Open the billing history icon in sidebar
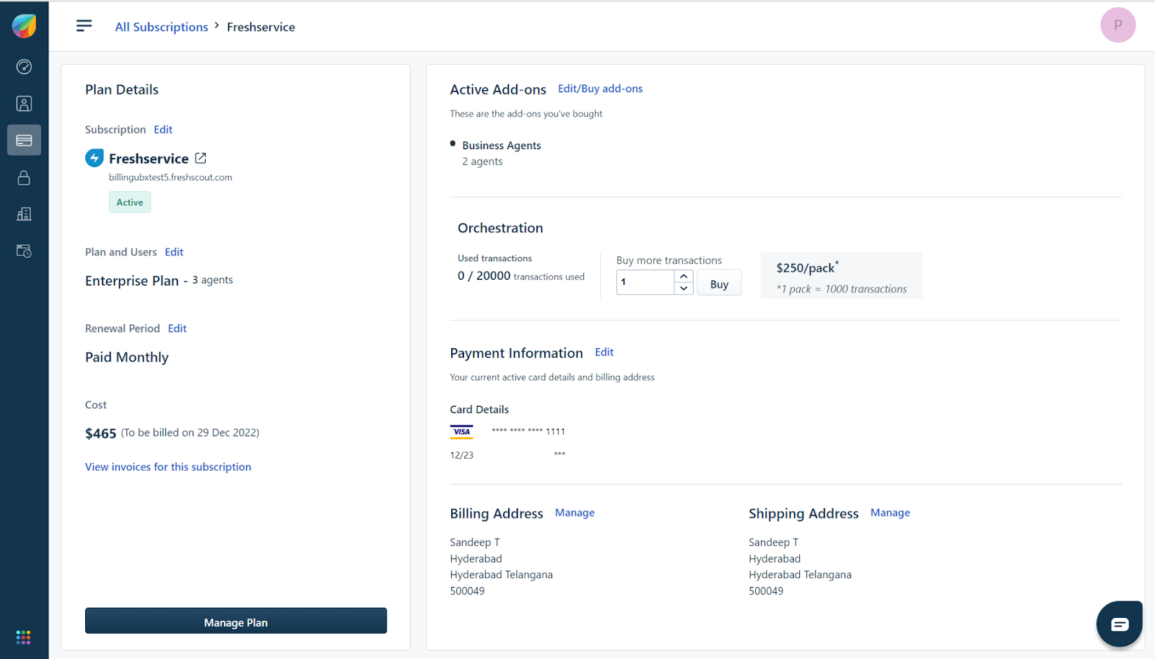1155x659 pixels. pyautogui.click(x=24, y=251)
